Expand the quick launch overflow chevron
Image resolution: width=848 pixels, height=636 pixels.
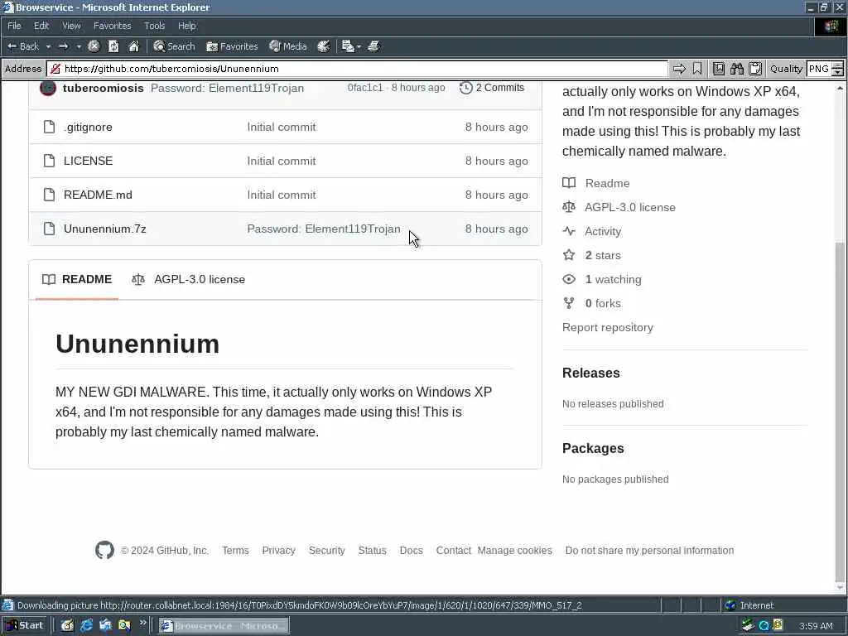point(142,623)
